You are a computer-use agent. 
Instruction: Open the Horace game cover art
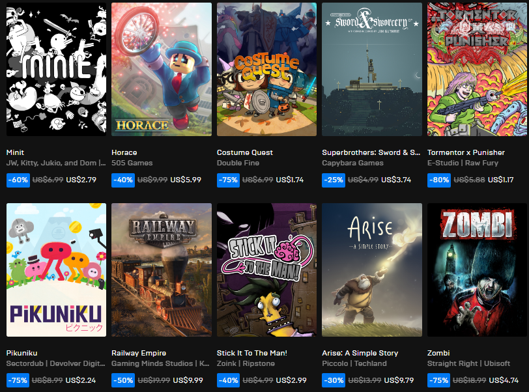(x=162, y=70)
